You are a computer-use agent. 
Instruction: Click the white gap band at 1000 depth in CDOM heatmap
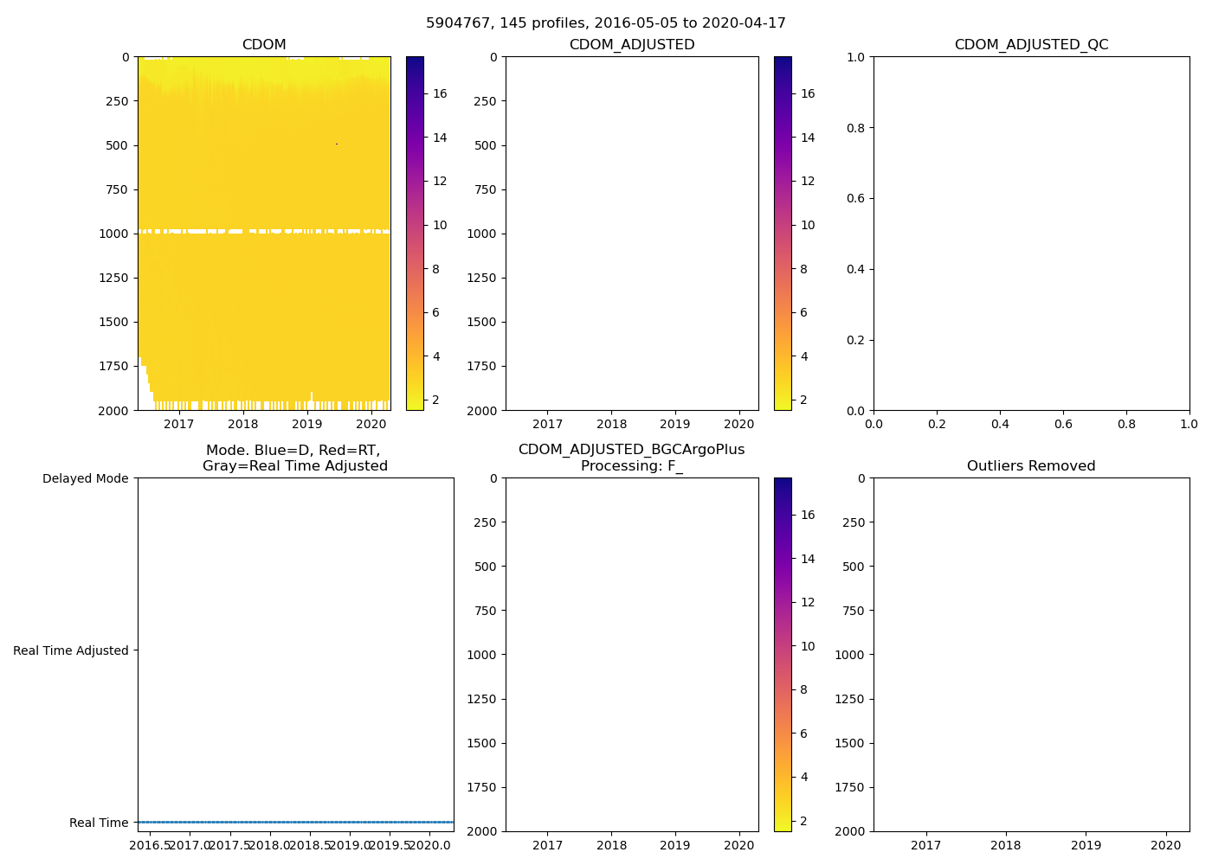197,232
